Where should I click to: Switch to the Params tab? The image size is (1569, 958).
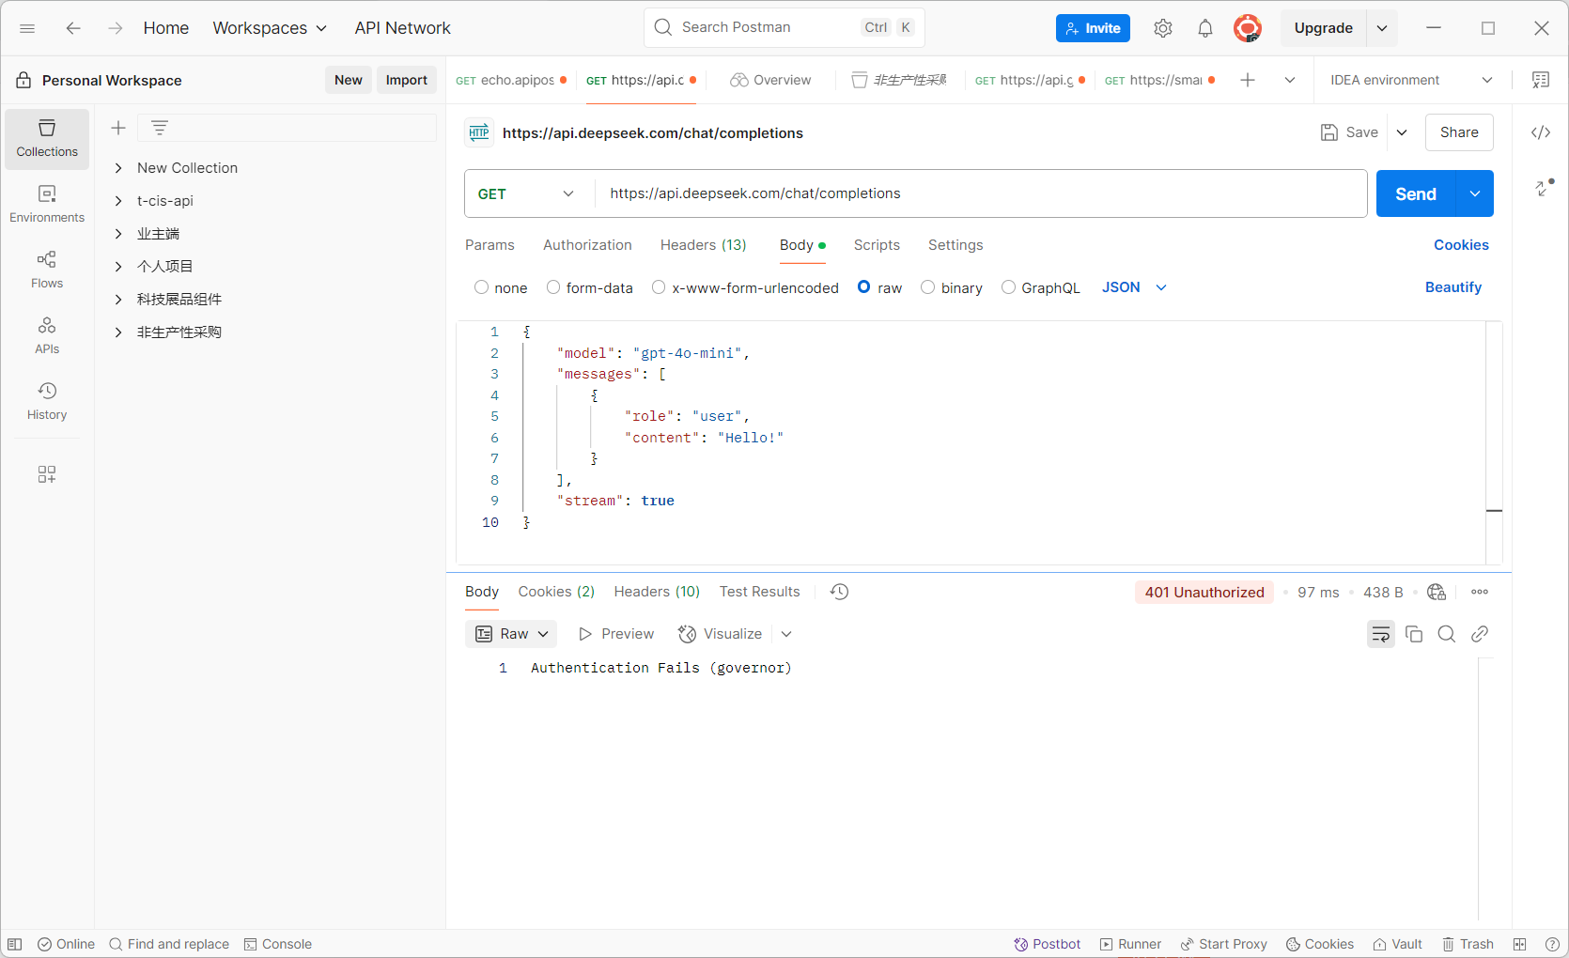point(489,245)
